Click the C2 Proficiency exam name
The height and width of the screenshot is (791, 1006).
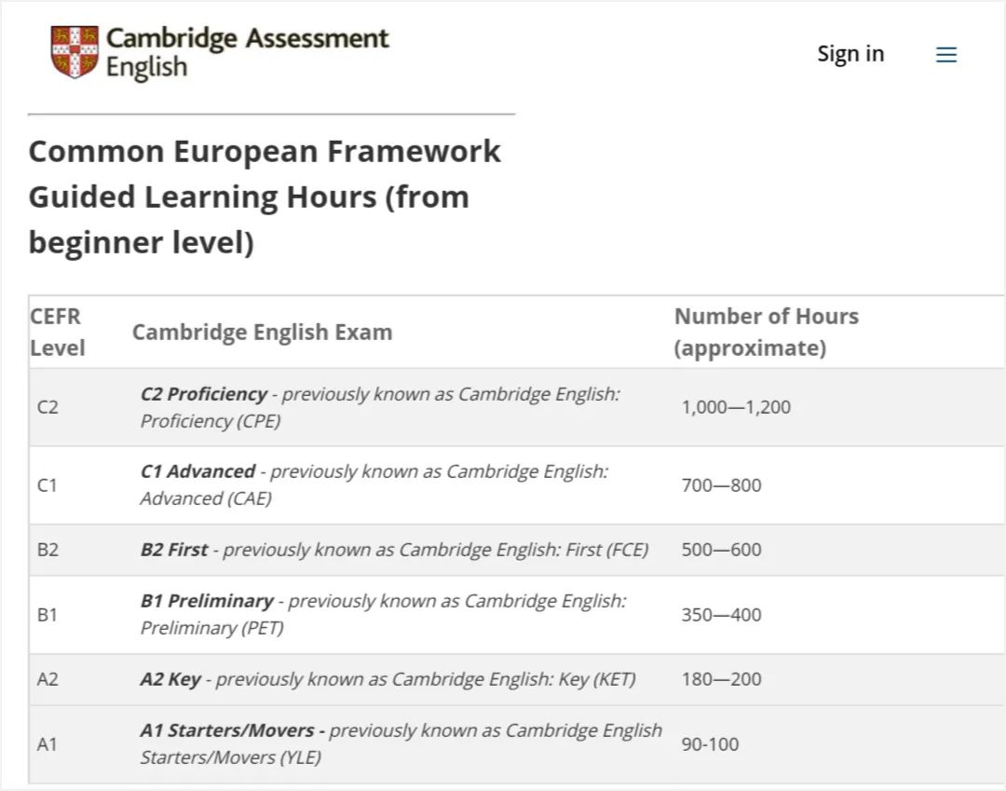(203, 394)
